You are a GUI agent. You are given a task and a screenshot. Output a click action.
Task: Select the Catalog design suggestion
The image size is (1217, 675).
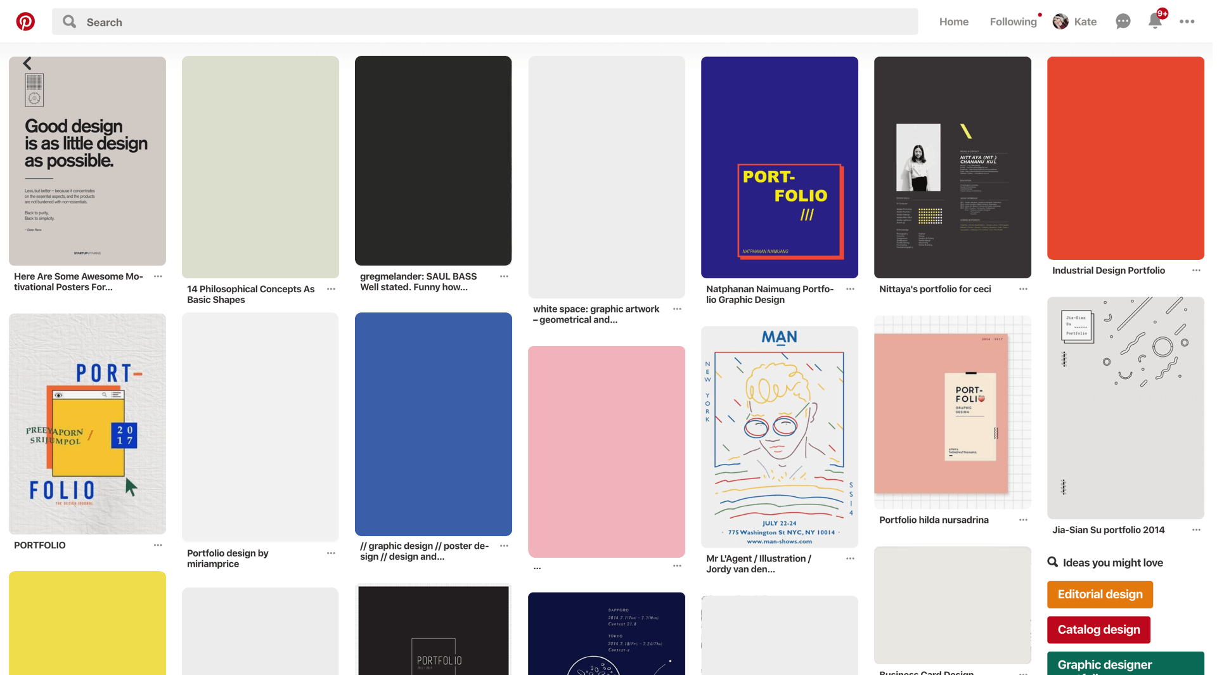click(1098, 630)
